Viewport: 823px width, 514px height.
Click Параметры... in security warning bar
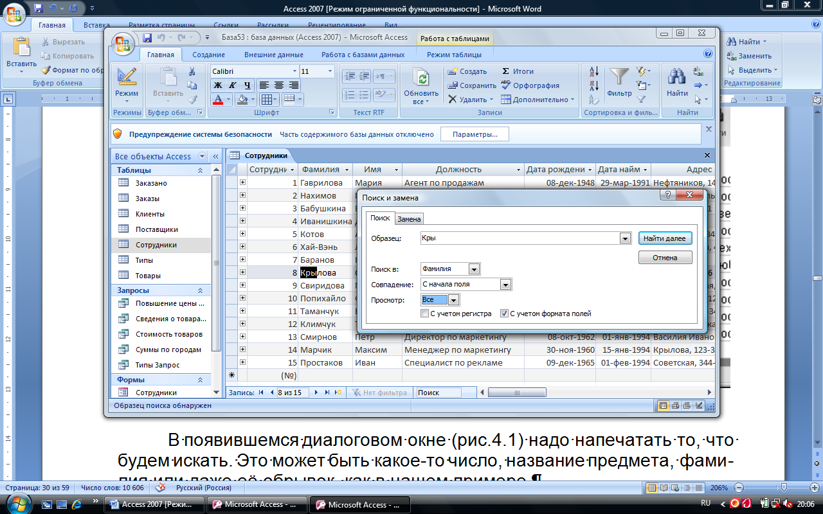(475, 134)
